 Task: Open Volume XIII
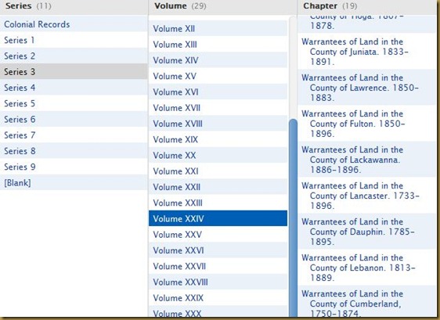218,44
